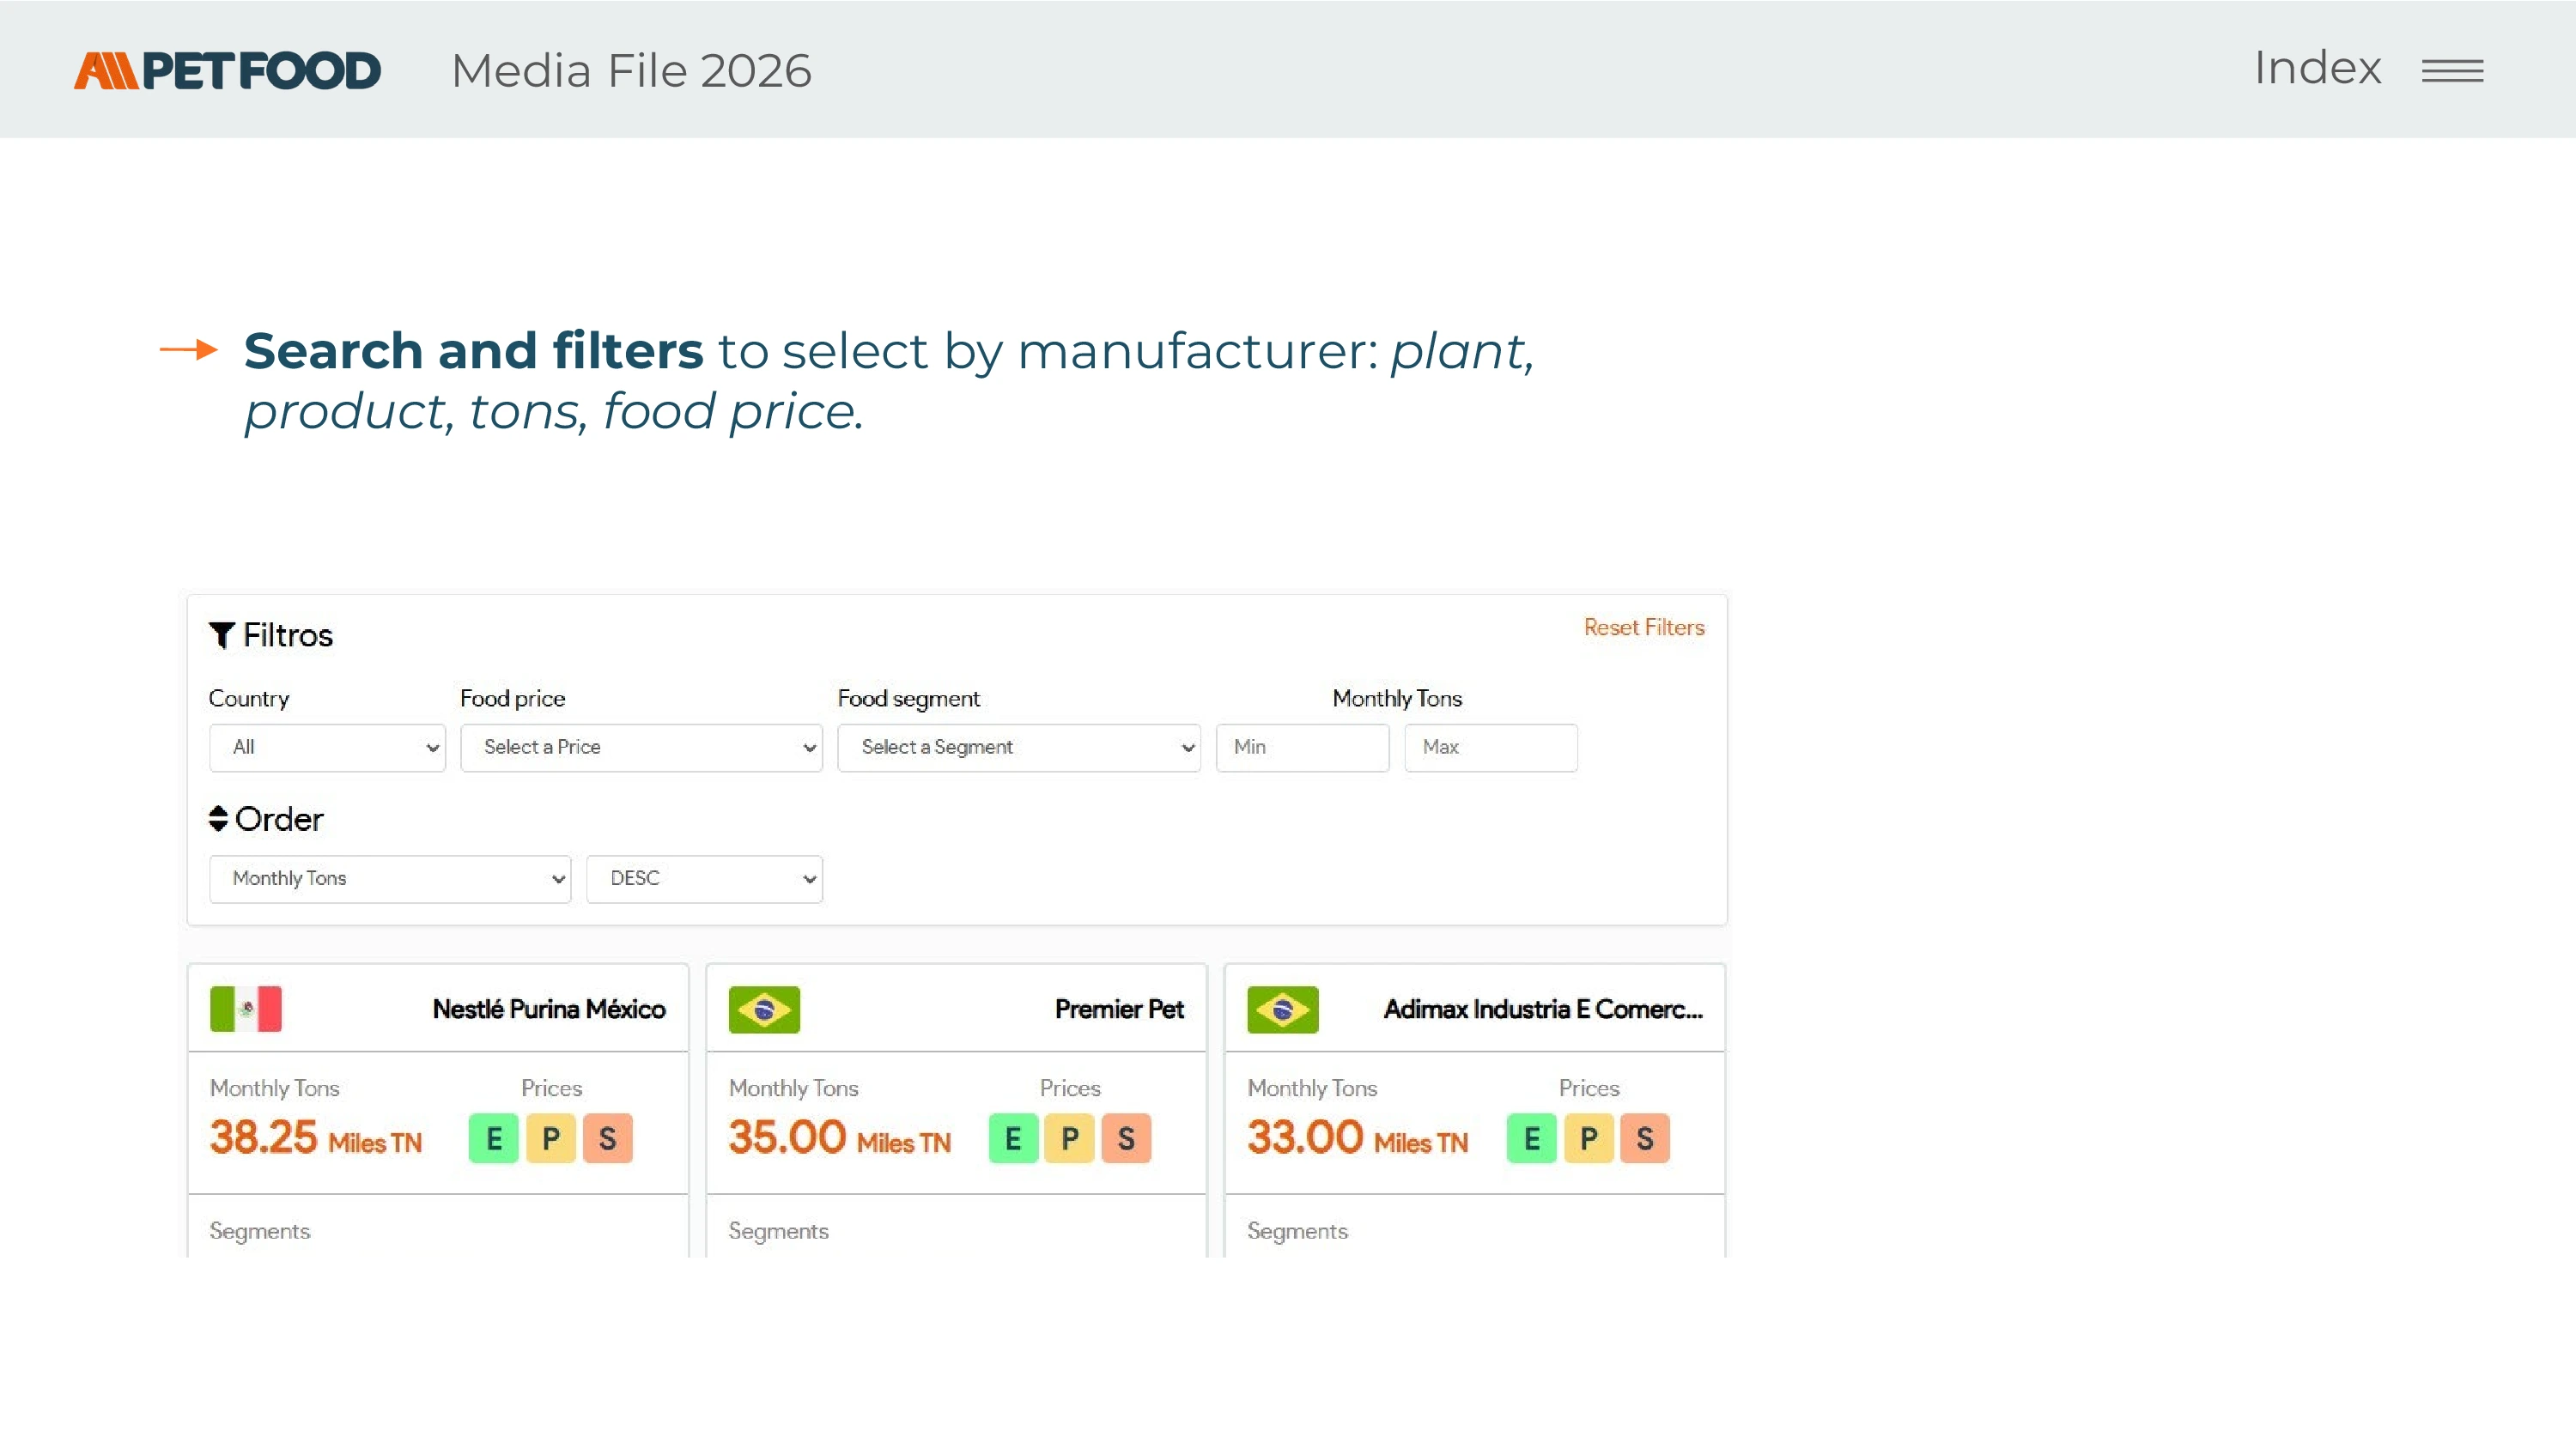Toggle green E price badge on Nestlé card
The height and width of the screenshot is (1449, 2576).
[493, 1138]
